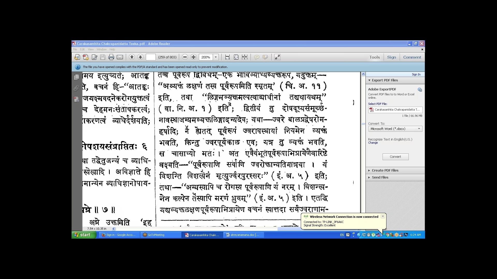Viewport: 497px width, 279px height.
Task: Toggle fit one full page view
Action: coord(236,57)
